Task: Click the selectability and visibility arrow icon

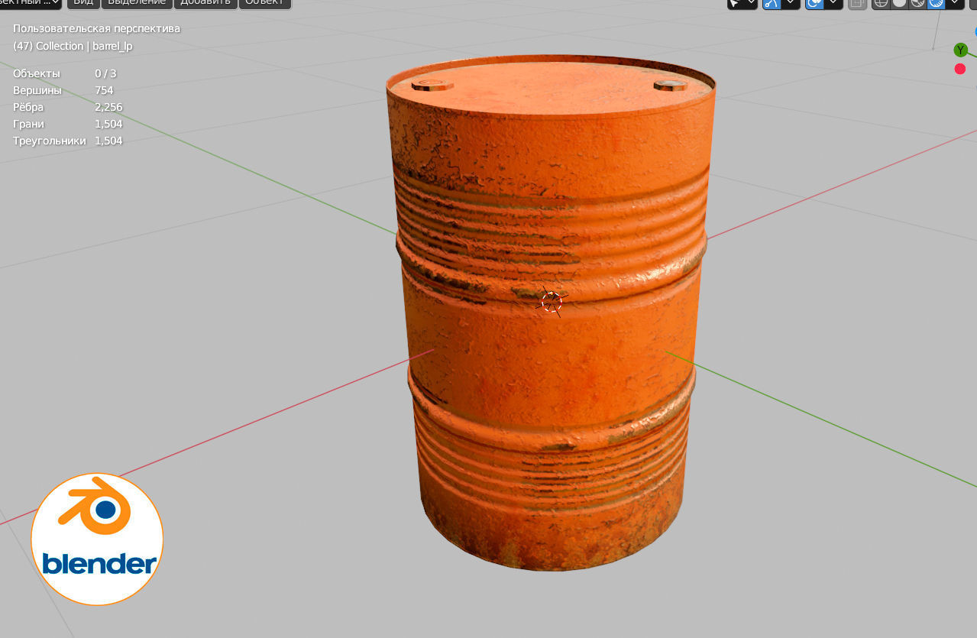Action: pos(734,3)
